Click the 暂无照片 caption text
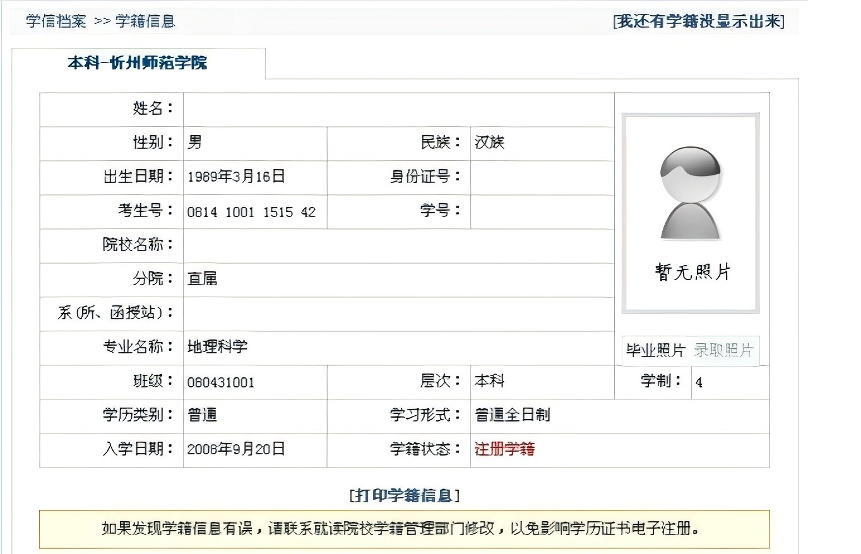 click(x=692, y=273)
